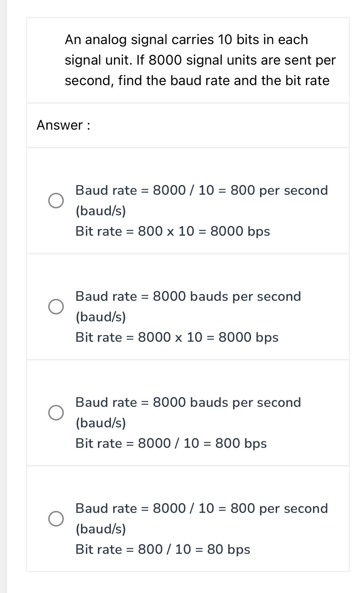Click "(baud/s)" above "8000 x 10 = 8000 bps"
Screen dimensions: 352x593
(x=101, y=317)
